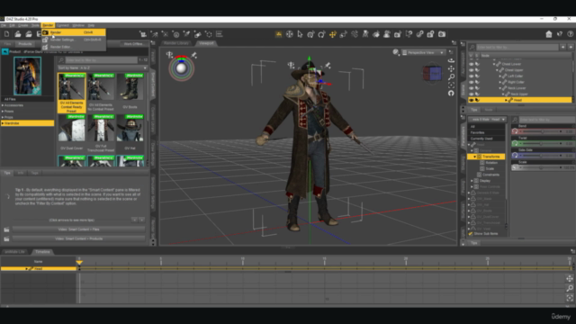This screenshot has width=576, height=324.
Task: Click the Render menu item icon
Action: (45, 32)
